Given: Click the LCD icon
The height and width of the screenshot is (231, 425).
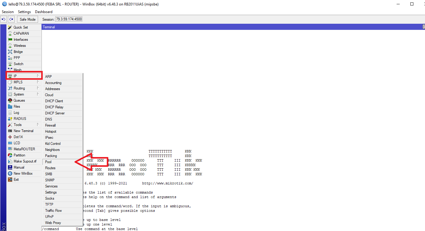Looking at the screenshot, I should click(10, 143).
